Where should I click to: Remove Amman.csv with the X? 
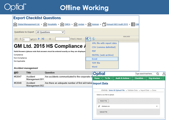click(157, 106)
